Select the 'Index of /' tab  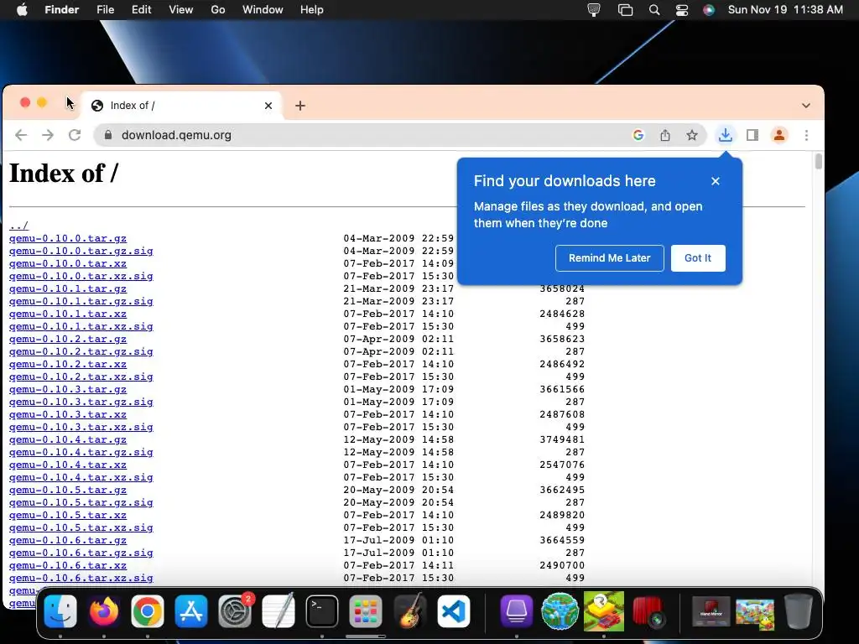[182, 106]
